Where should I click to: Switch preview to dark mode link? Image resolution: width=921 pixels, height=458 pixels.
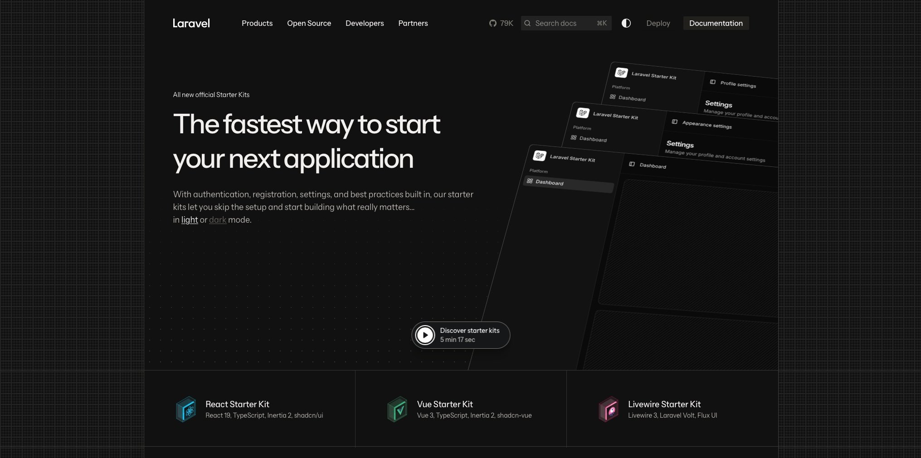pos(218,220)
